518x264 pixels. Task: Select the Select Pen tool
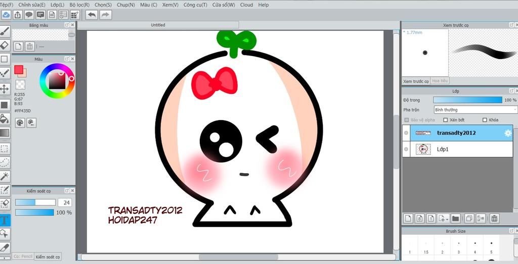pos(4,190)
